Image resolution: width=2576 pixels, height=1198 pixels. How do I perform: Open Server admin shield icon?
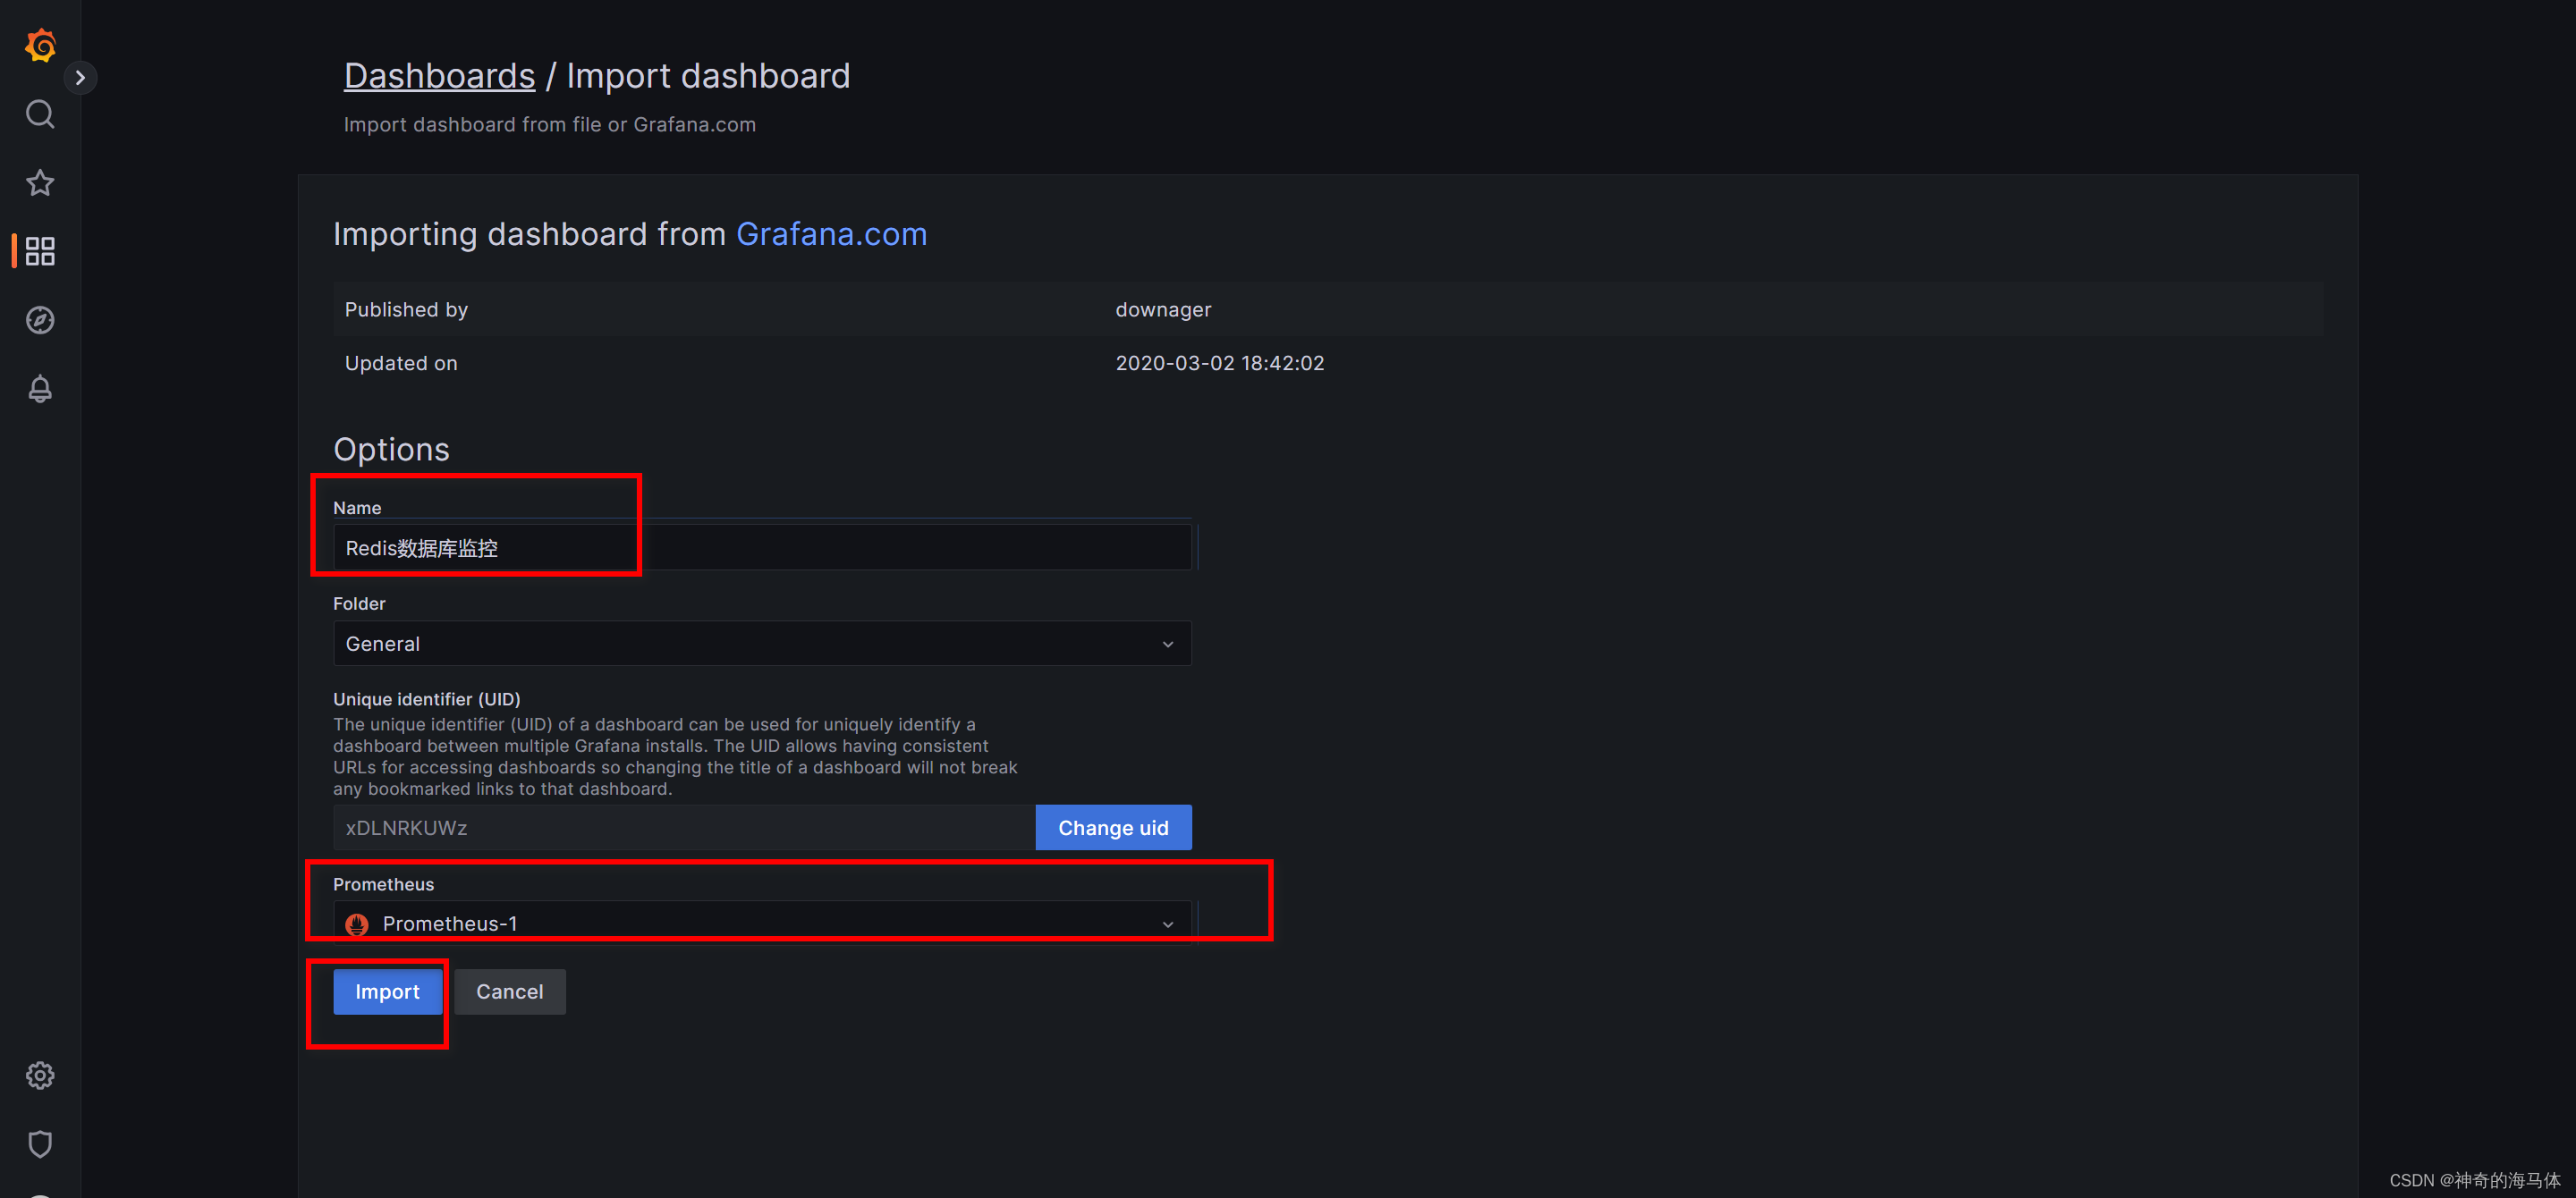point(40,1144)
